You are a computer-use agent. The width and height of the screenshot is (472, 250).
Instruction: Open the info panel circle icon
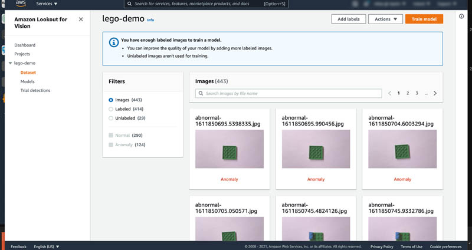pyautogui.click(x=461, y=17)
